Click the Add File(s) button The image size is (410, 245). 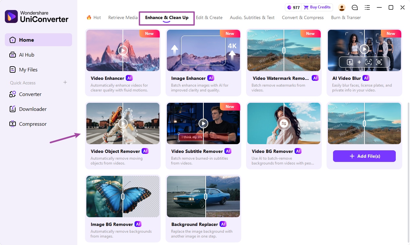click(x=364, y=156)
